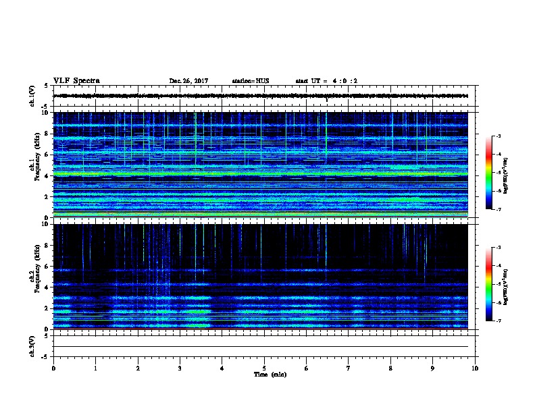535x413 pixels.
Task: Click the ch.1 colorbar "-3" tick value
Action: 499,136
